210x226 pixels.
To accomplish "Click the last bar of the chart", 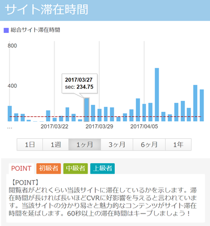I will tap(202, 105).
